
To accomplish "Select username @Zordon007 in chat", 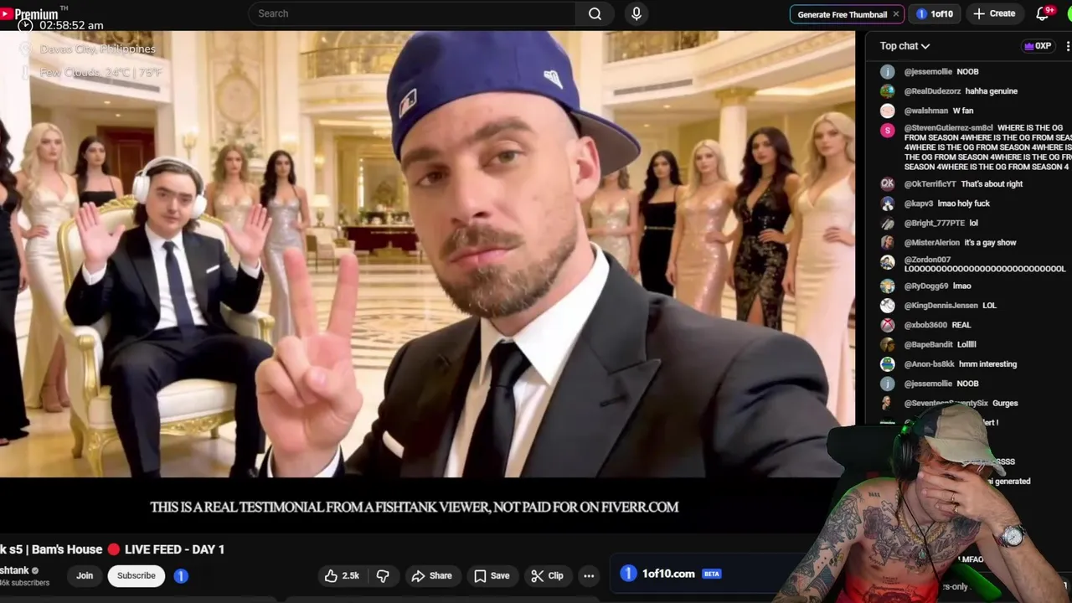I will (927, 260).
